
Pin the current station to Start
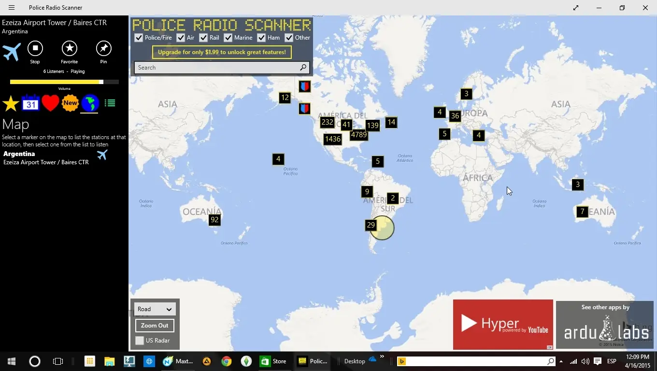pos(103,48)
